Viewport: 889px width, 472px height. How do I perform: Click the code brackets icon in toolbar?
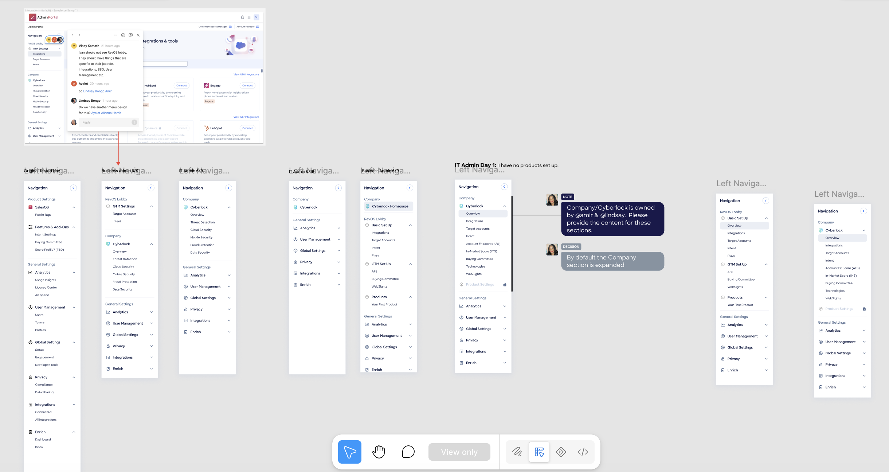(x=583, y=452)
